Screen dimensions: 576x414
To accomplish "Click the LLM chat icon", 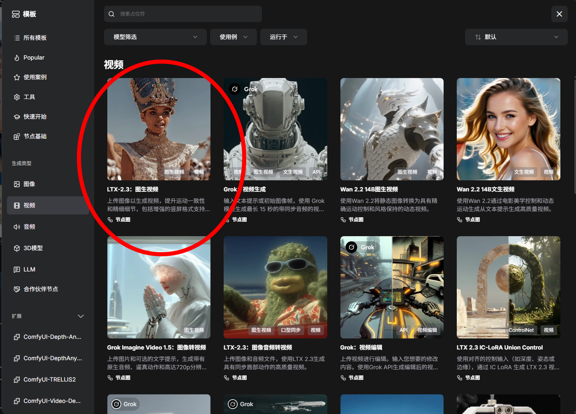I will (17, 269).
